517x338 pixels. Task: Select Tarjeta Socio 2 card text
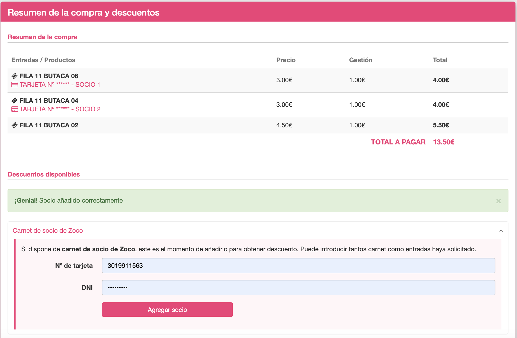point(60,109)
